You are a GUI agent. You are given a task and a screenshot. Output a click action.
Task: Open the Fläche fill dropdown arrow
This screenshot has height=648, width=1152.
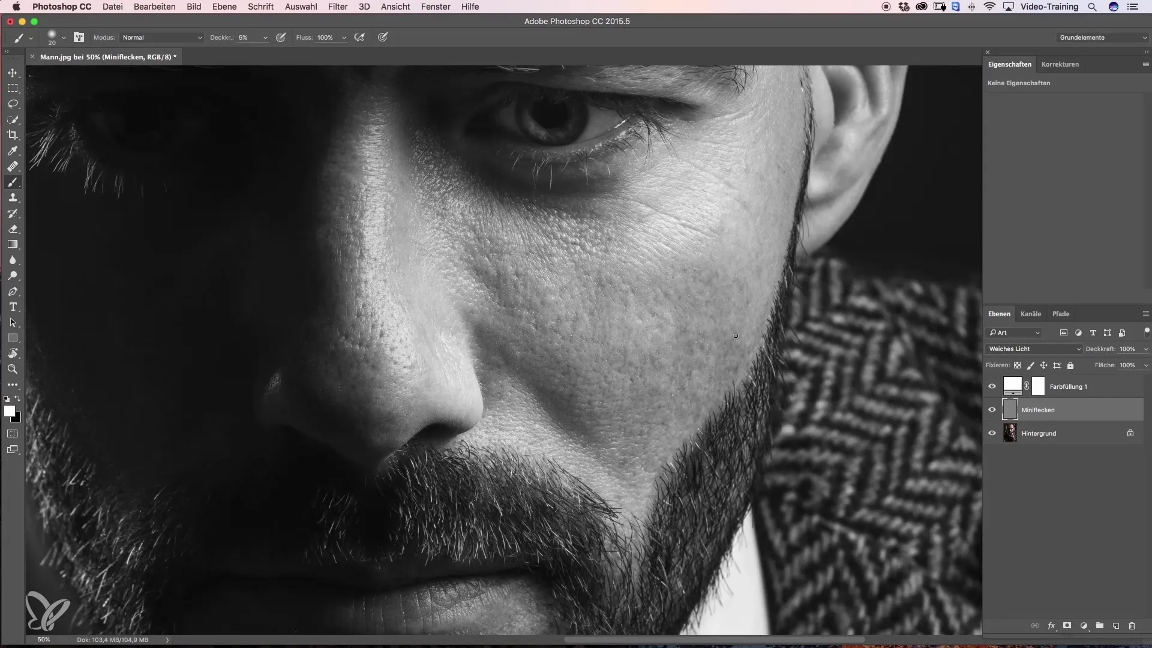1146,365
